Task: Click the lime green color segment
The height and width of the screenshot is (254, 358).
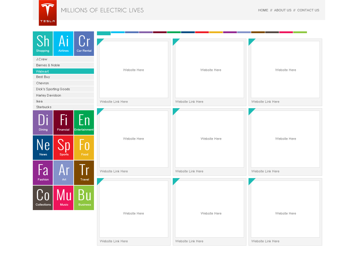Action: [x=300, y=32]
